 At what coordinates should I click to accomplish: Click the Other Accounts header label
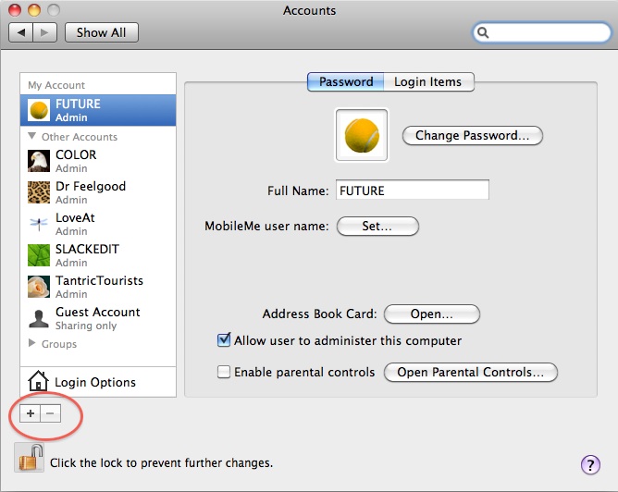[x=80, y=137]
